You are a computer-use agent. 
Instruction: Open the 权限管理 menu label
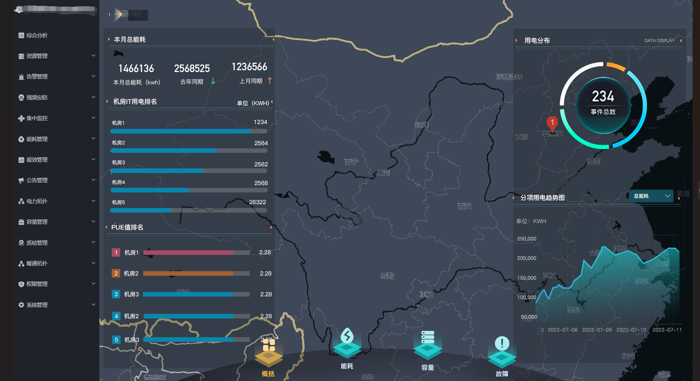[x=37, y=284]
